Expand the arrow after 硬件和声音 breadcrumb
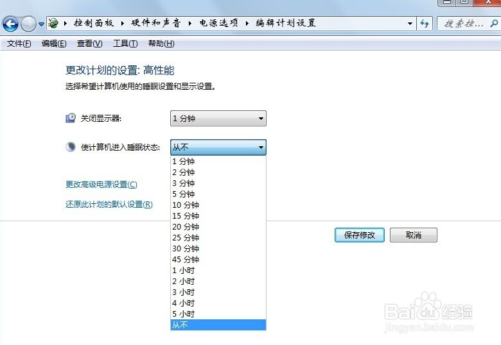Screen dimensions: 501x345 189,23
